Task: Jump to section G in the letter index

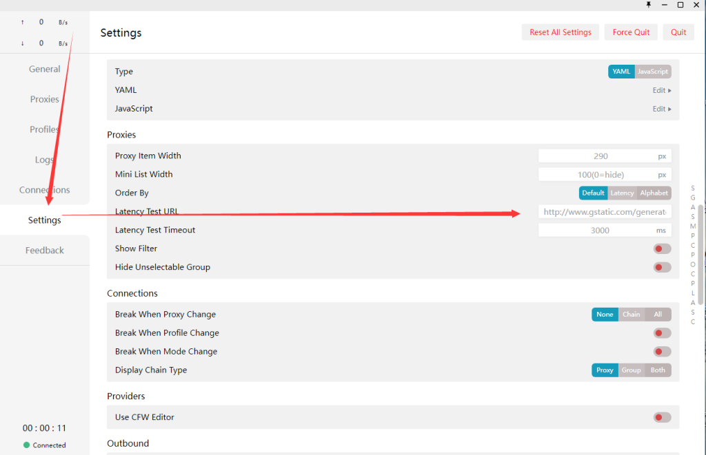Action: coord(693,198)
